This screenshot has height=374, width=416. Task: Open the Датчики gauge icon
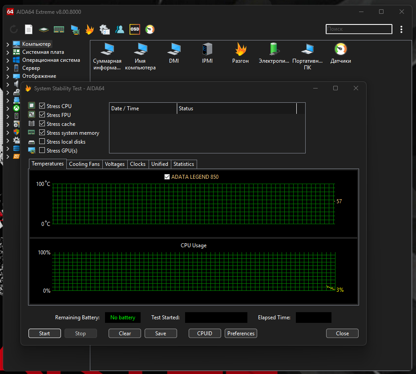tap(340, 49)
